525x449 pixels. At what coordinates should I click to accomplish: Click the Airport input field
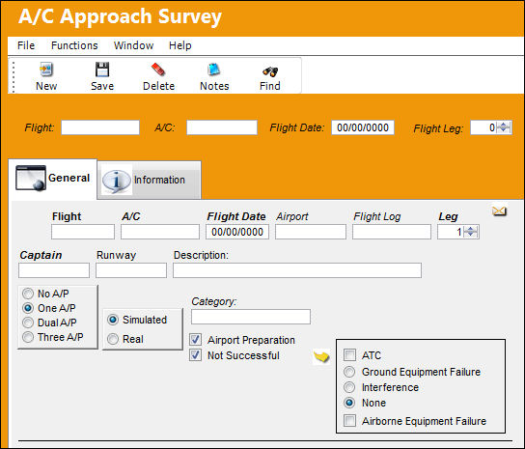tap(311, 232)
